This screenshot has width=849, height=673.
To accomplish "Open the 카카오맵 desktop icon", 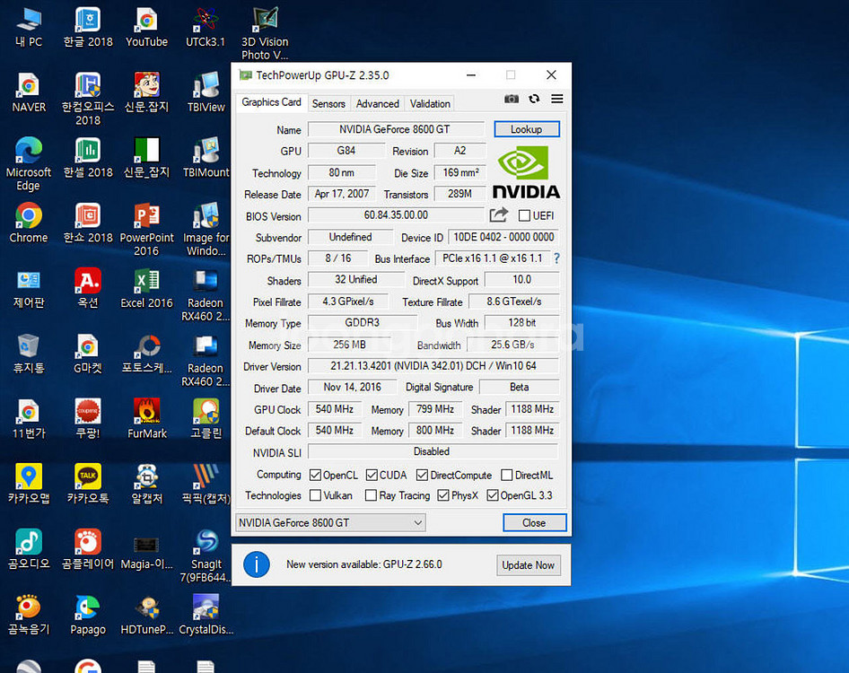I will click(29, 484).
